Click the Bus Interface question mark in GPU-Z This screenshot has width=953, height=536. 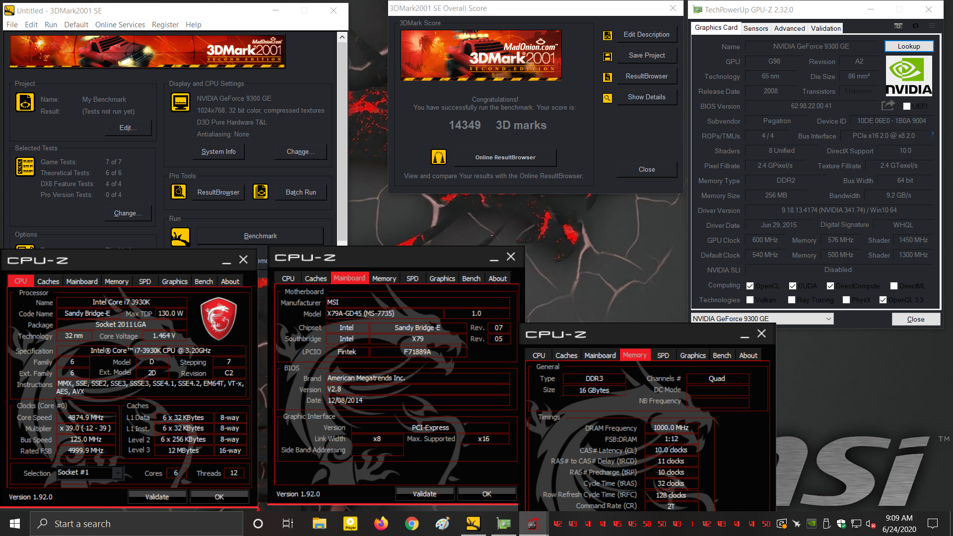(x=932, y=135)
